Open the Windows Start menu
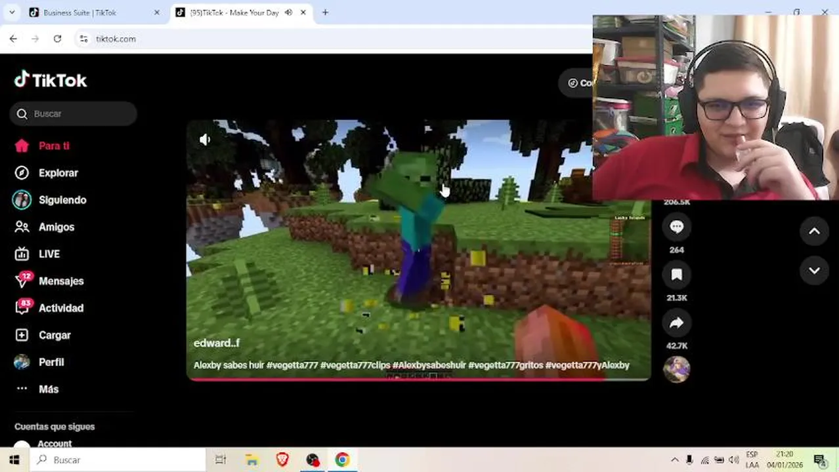Image resolution: width=839 pixels, height=472 pixels. coord(14,460)
